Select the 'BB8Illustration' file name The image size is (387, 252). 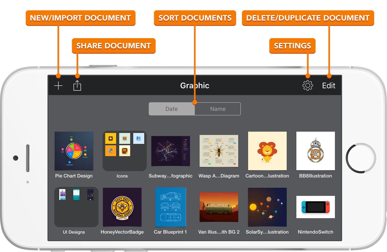coord(316,176)
